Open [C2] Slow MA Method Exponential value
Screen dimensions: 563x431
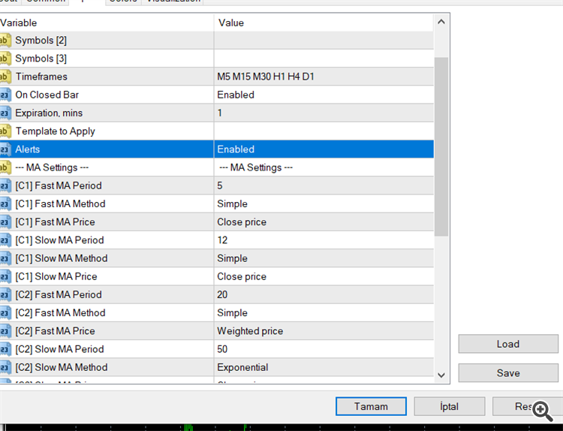(x=323, y=367)
